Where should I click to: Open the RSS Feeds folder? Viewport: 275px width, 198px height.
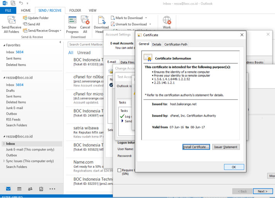click(x=13, y=119)
